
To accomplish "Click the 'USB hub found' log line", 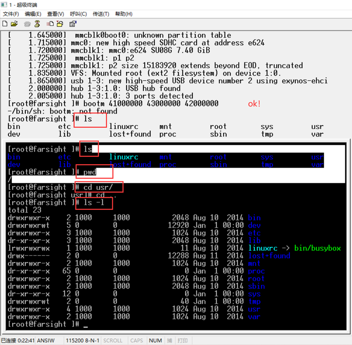I will tap(94, 88).
